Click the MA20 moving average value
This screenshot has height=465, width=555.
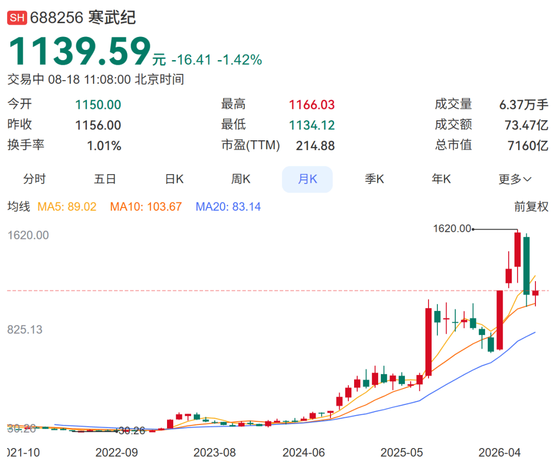coord(228,207)
